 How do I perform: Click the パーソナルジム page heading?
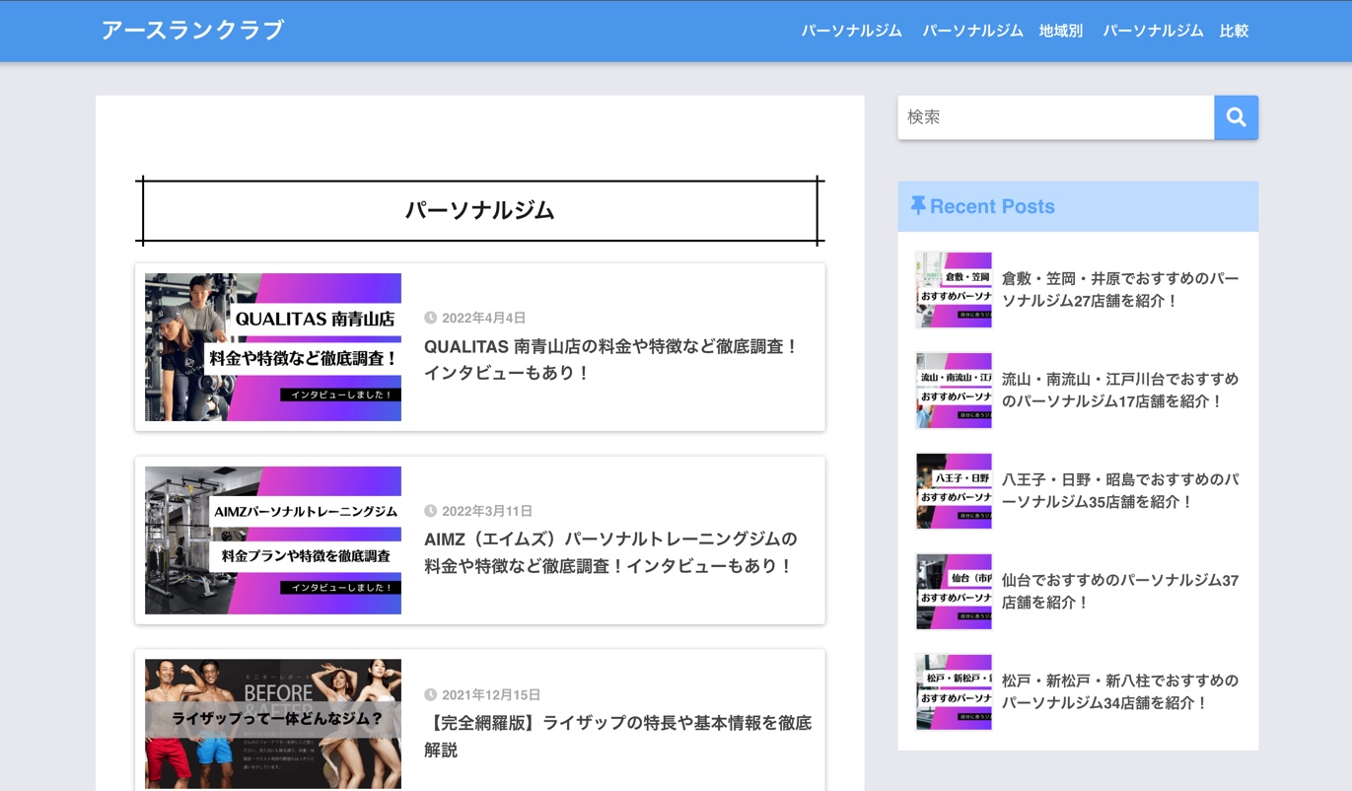coord(479,210)
